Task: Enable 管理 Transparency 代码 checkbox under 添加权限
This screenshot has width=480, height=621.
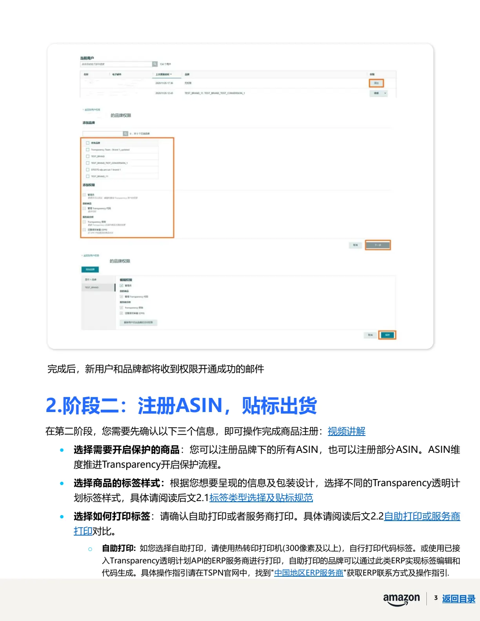Action: tap(84, 209)
